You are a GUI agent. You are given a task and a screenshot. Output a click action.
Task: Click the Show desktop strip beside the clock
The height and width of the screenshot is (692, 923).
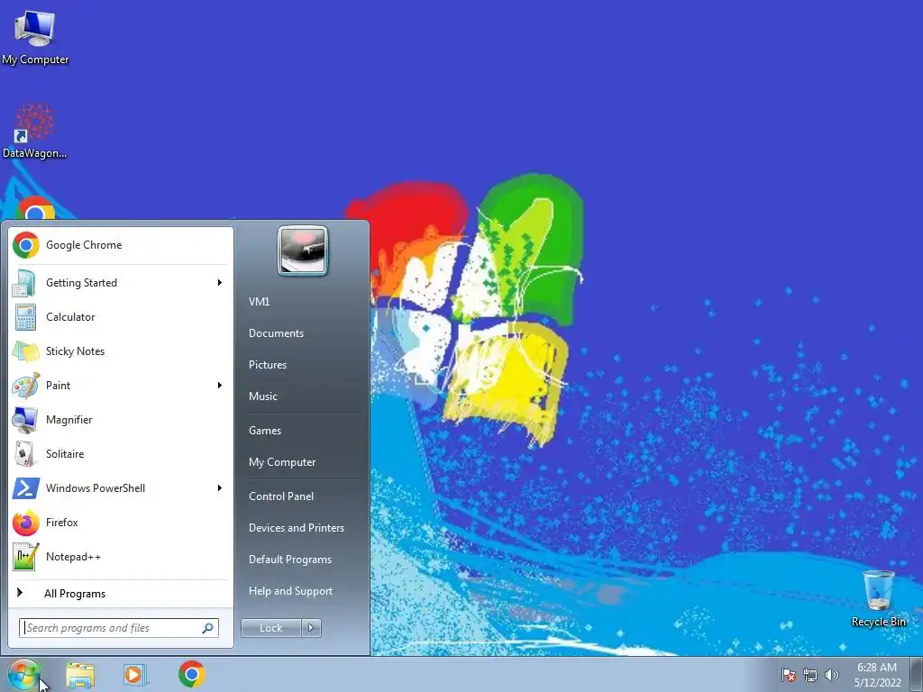[917, 674]
